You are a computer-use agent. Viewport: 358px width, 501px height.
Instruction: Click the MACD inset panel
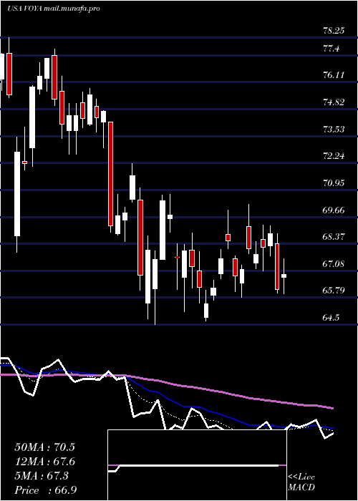coord(197,465)
